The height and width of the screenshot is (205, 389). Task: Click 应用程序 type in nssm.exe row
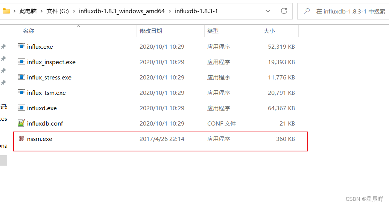219,139
